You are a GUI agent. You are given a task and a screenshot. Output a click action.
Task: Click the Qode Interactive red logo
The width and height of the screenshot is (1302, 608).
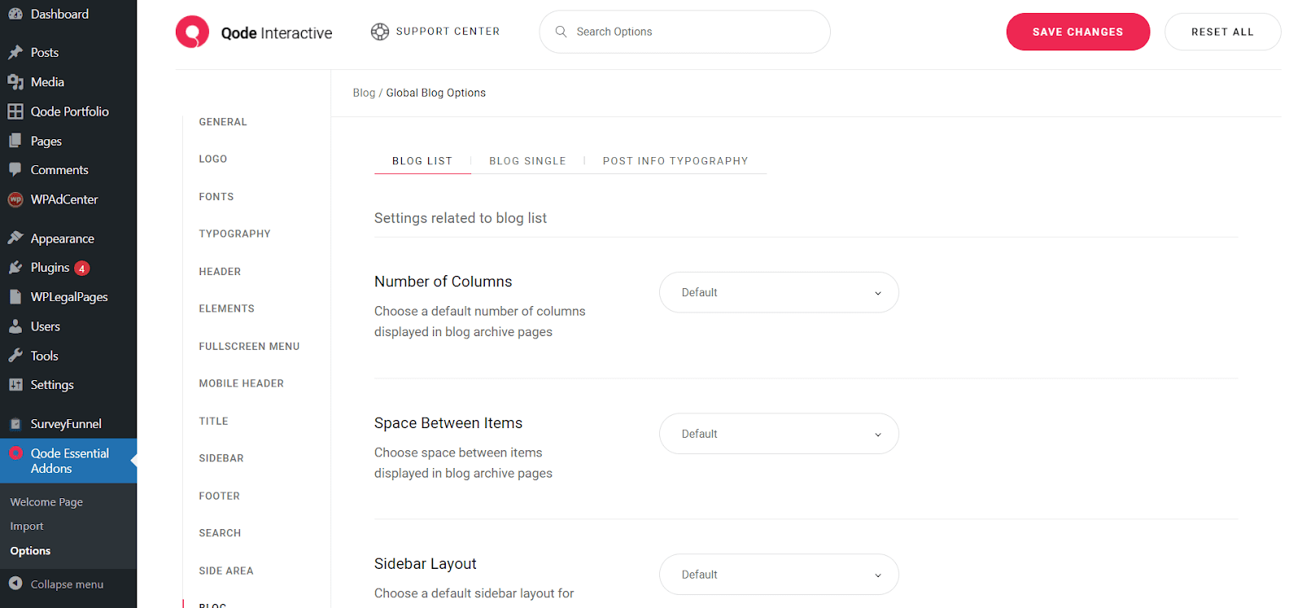[192, 32]
